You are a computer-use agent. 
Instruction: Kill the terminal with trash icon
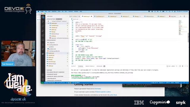183,66
